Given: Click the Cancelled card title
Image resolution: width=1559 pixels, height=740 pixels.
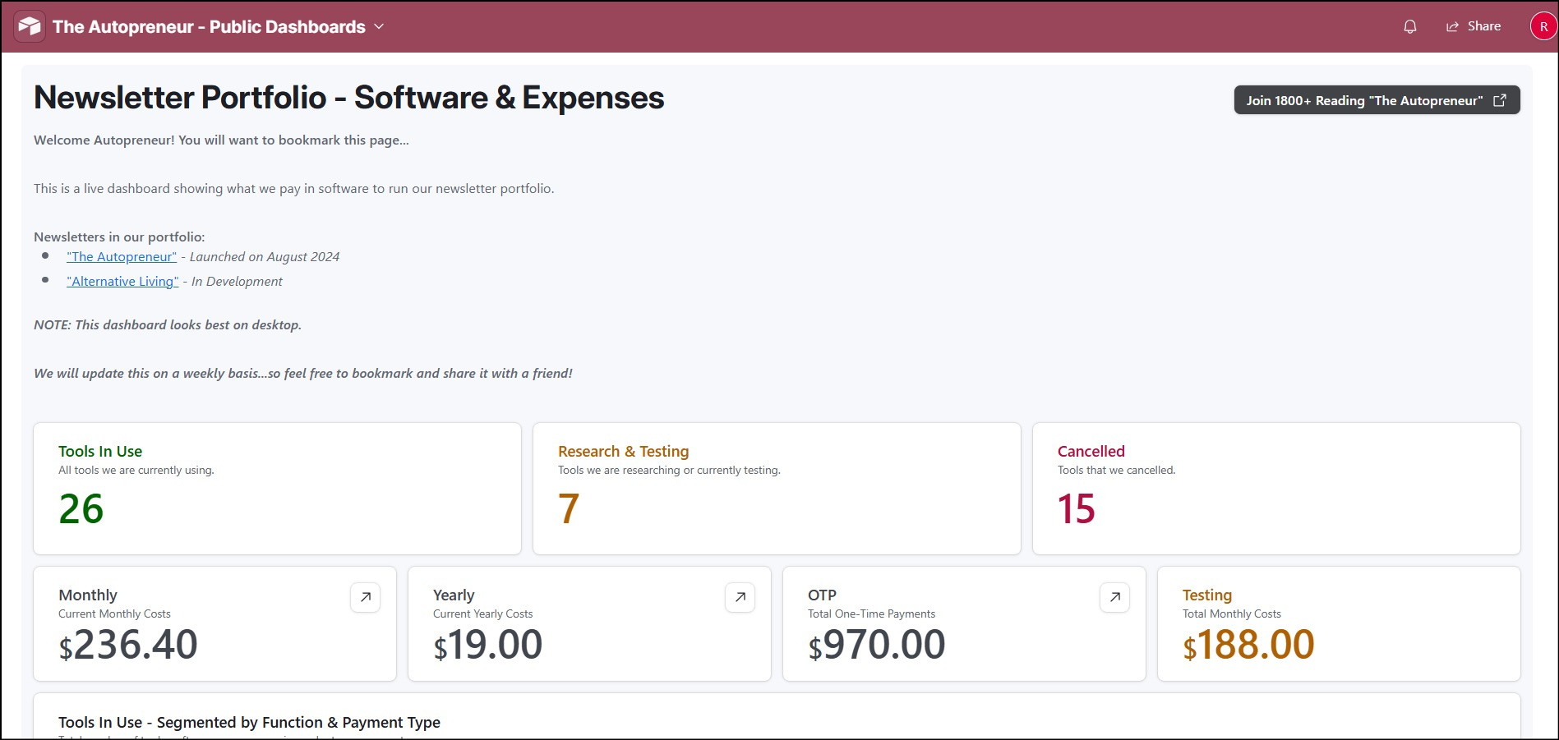Looking at the screenshot, I should coord(1091,451).
